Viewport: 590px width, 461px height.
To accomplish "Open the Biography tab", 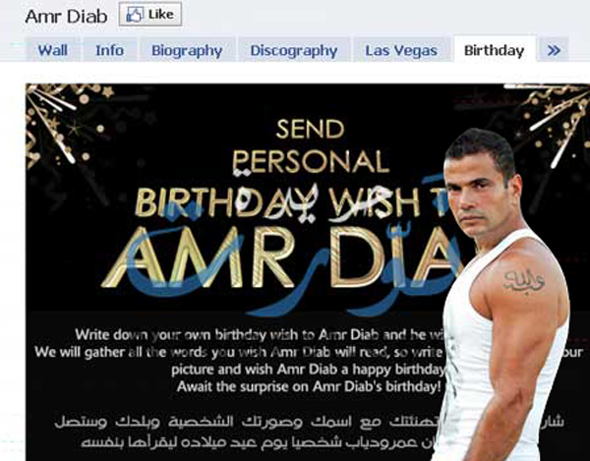I will tap(187, 50).
